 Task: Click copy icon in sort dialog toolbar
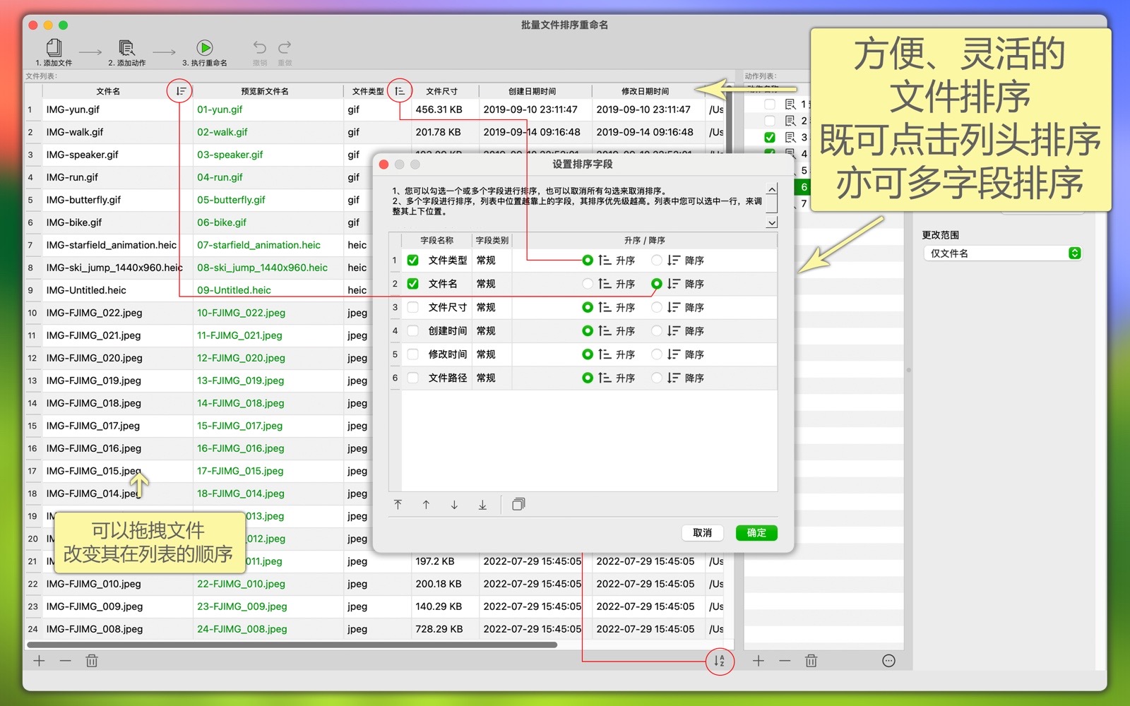click(518, 505)
